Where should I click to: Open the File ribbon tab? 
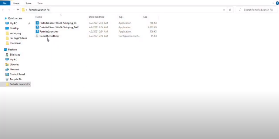coord(5,3)
